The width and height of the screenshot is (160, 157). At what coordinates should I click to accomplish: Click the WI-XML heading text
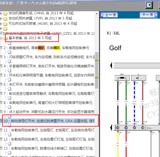tap(113, 33)
